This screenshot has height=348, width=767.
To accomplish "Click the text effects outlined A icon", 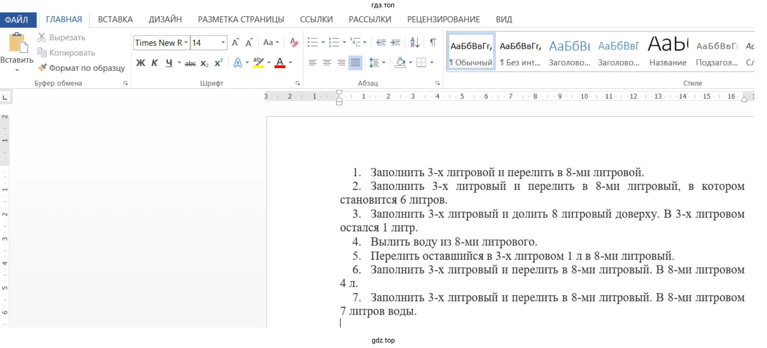I will click(x=238, y=62).
